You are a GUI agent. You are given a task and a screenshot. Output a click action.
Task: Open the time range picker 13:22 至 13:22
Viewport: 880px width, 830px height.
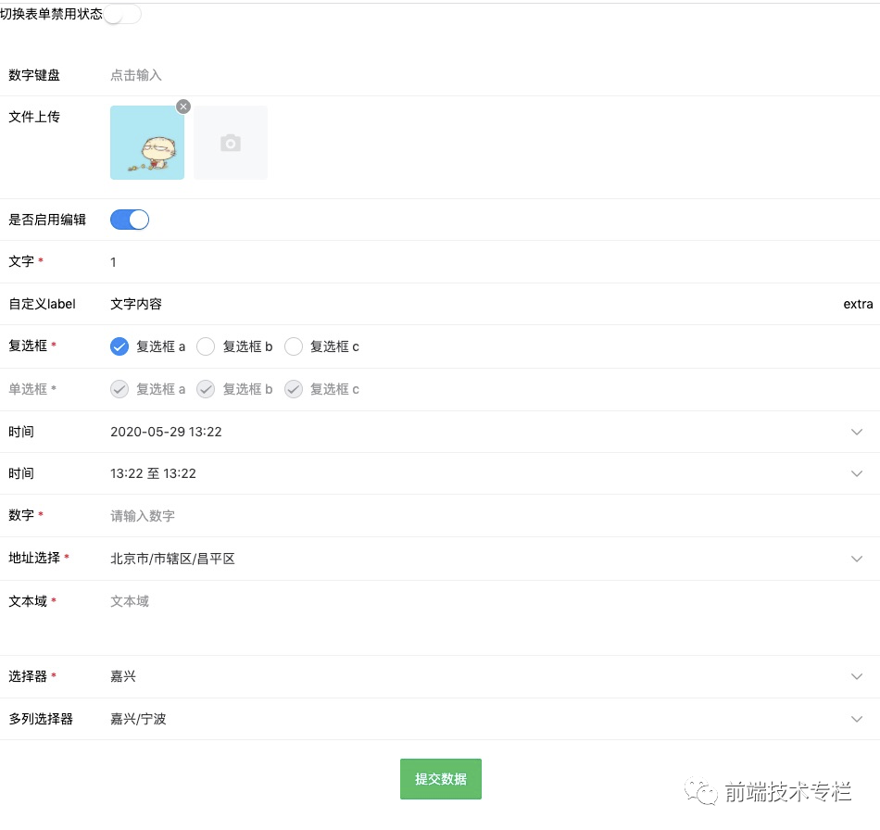point(440,473)
